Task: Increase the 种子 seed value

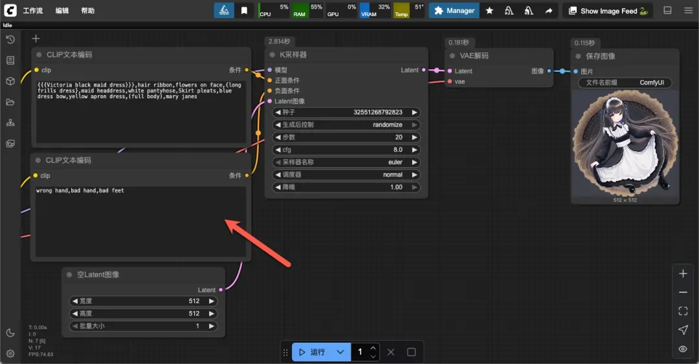Action: (x=415, y=112)
